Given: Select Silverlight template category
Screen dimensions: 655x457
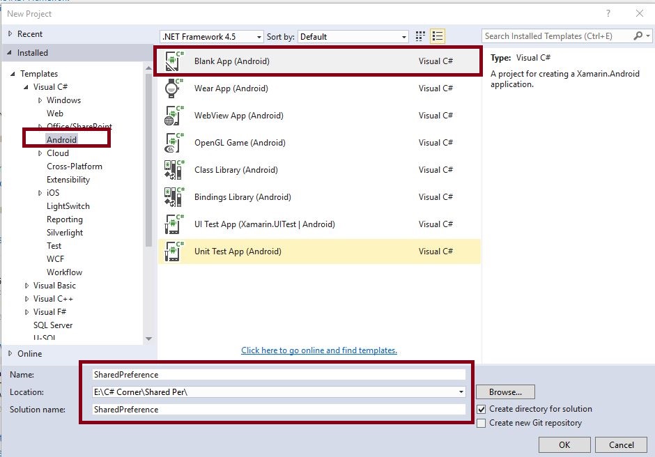Looking at the screenshot, I should [65, 233].
